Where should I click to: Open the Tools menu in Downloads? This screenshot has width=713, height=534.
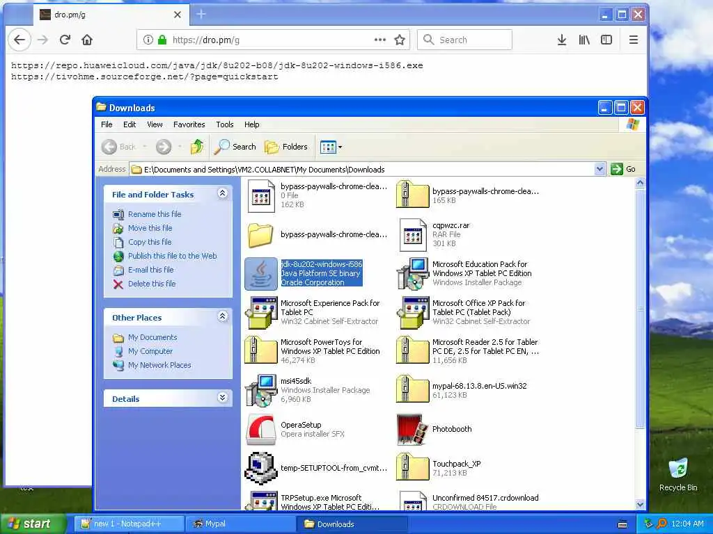click(225, 124)
